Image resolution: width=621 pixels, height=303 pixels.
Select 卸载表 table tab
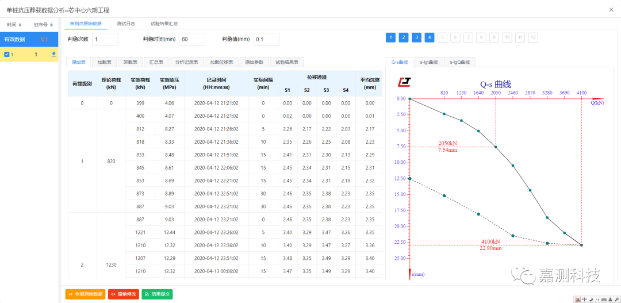click(x=131, y=62)
